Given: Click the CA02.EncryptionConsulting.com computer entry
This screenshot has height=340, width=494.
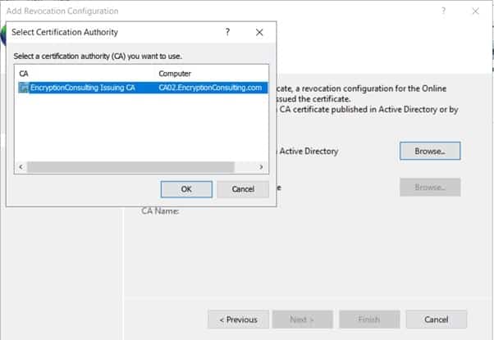Looking at the screenshot, I should 210,86.
